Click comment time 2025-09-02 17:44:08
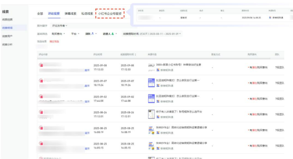The image size is (293, 159). click(x=100, y=99)
